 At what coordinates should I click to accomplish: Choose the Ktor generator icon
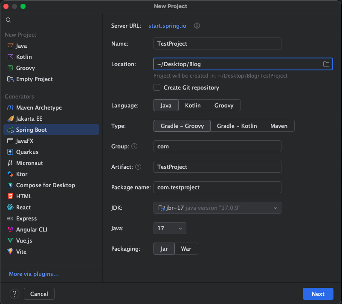click(x=10, y=174)
